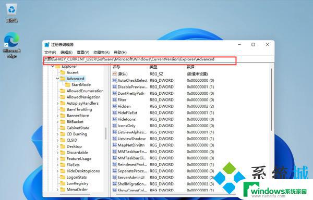Expand the Desktop key
The height and width of the screenshot is (200, 313).
click(57, 146)
